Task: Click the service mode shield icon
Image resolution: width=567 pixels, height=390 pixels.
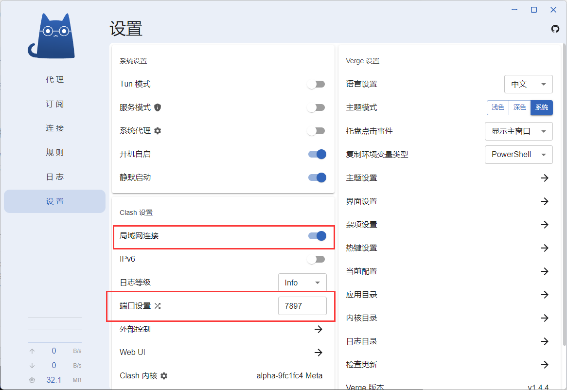Action: pyautogui.click(x=158, y=107)
